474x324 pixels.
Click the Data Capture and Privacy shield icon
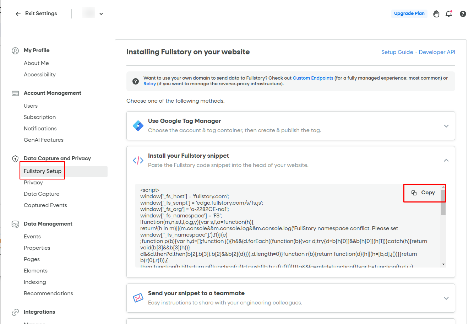coord(15,158)
